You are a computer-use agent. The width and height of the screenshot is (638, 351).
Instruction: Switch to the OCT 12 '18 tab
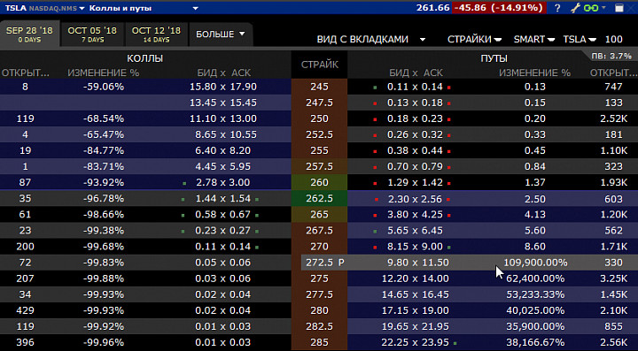tap(156, 34)
